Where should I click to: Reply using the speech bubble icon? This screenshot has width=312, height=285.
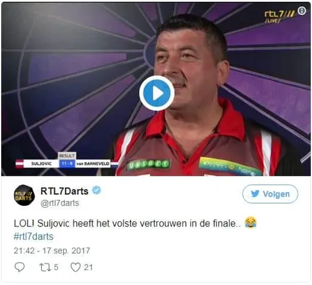[x=19, y=267]
